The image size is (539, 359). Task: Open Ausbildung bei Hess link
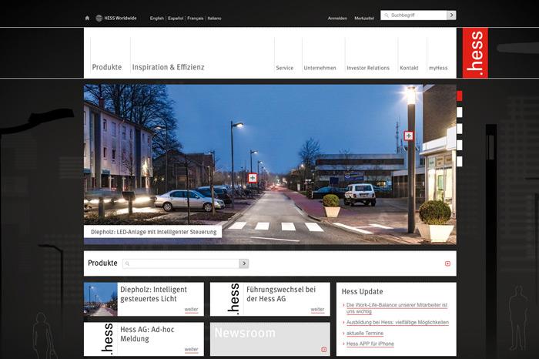pyautogui.click(x=397, y=323)
